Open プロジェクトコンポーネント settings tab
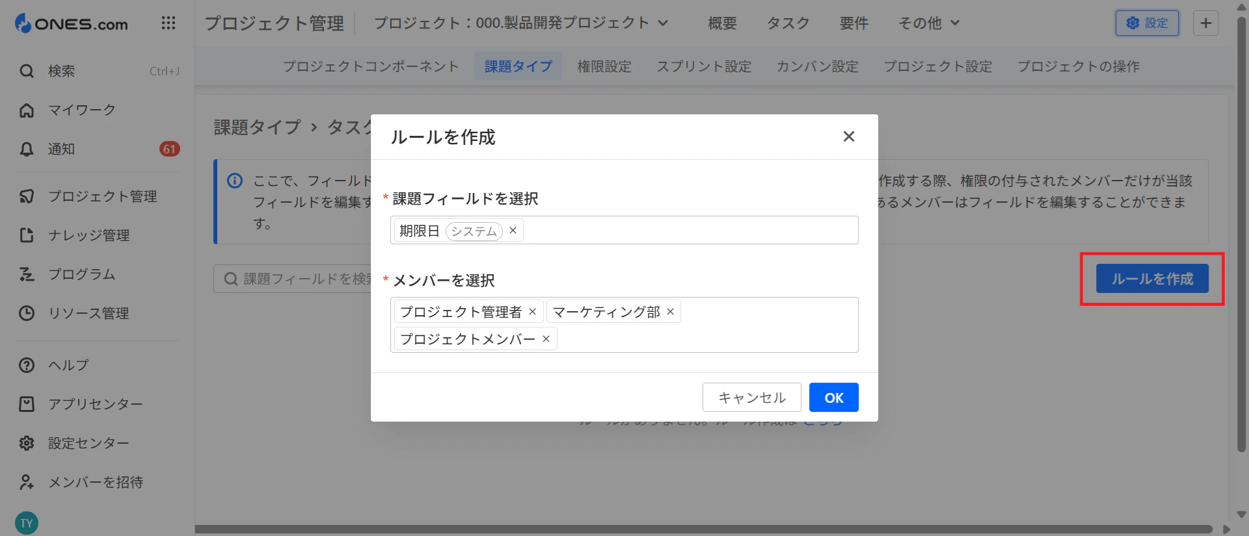This screenshot has height=536, width=1249. pos(371,66)
